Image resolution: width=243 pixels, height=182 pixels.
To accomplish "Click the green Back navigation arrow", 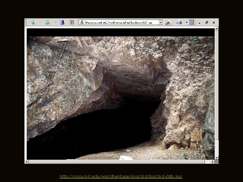I will (33, 23).
